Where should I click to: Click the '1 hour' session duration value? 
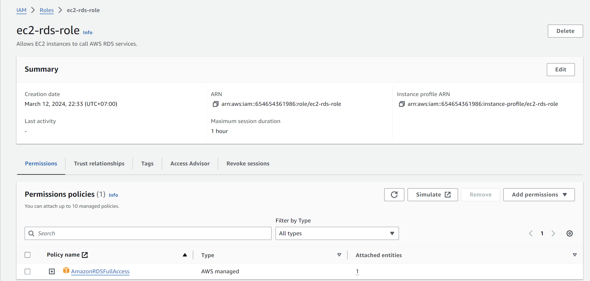[219, 131]
